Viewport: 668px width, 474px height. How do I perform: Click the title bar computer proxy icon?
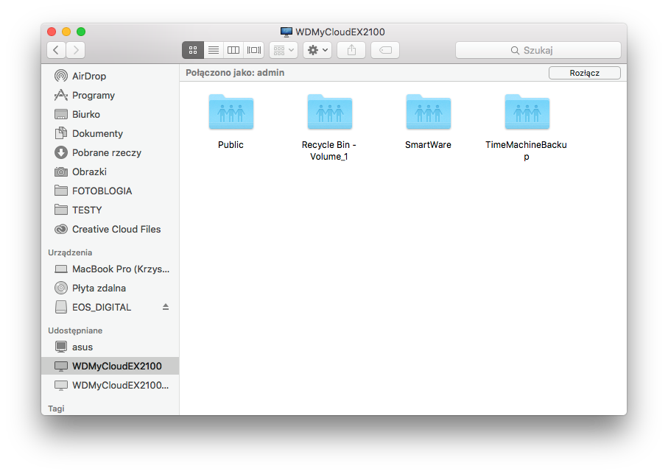tap(286, 32)
